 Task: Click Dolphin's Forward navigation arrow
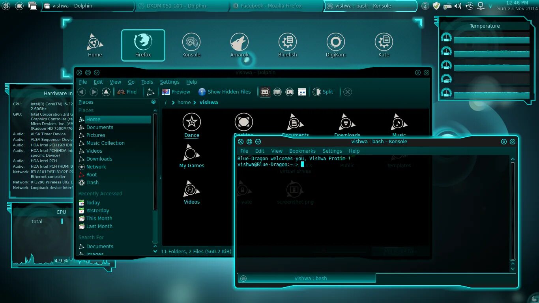click(94, 92)
